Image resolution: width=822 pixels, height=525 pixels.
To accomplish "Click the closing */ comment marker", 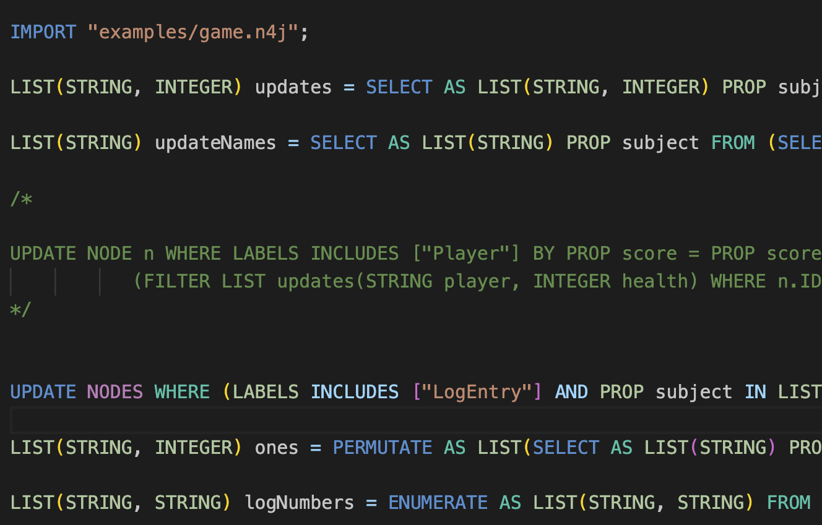I will [x=20, y=309].
